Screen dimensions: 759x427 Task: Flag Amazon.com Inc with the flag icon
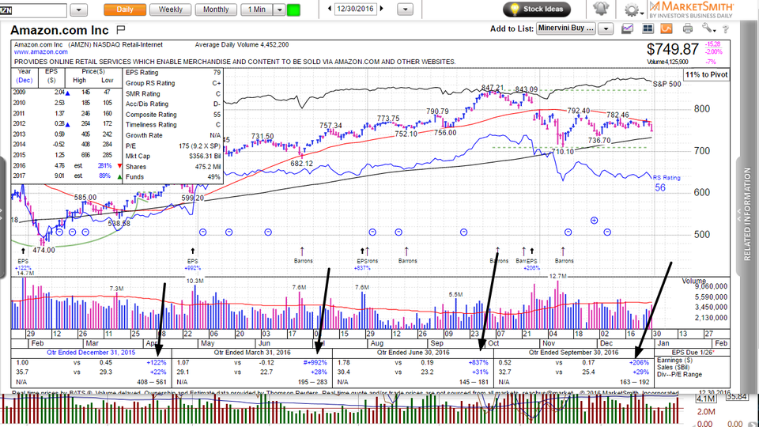(x=121, y=29)
